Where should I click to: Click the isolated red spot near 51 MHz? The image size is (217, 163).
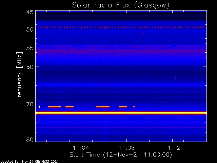pos(143,33)
